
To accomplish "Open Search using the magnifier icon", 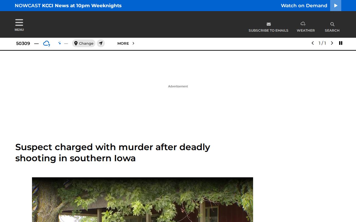I will pyautogui.click(x=332, y=24).
